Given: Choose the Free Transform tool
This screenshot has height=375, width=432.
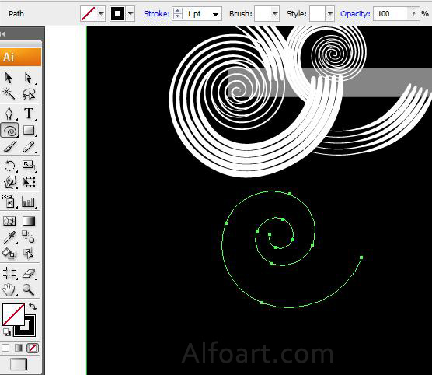Looking at the screenshot, I should [x=29, y=182].
